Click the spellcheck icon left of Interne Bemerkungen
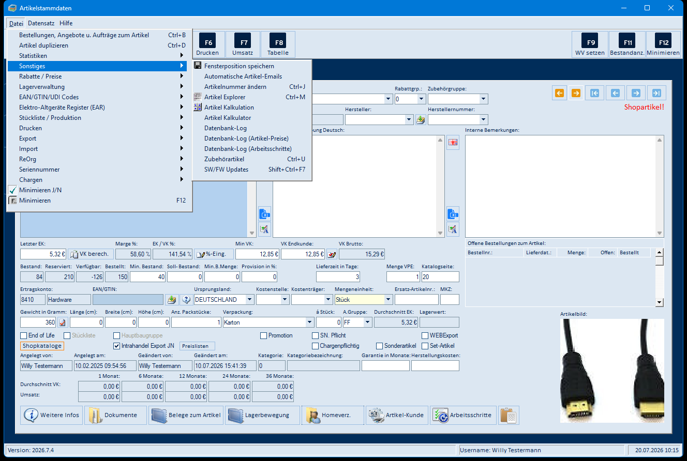Viewport: 687px width, 461px height. (x=453, y=229)
